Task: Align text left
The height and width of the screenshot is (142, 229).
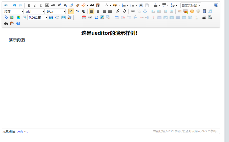Action: tap(92, 11)
